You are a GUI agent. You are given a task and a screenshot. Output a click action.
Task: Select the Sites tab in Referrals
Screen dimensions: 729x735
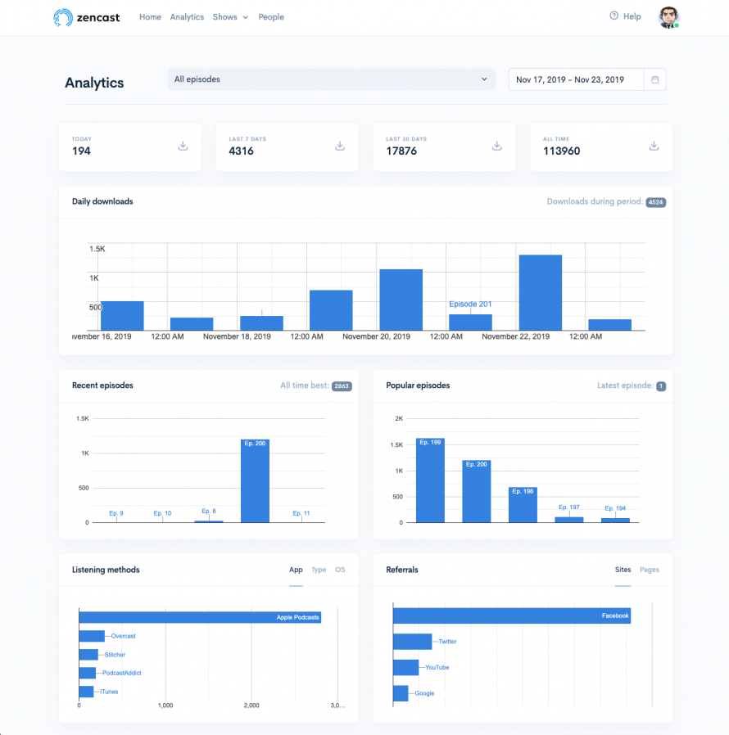[623, 570]
